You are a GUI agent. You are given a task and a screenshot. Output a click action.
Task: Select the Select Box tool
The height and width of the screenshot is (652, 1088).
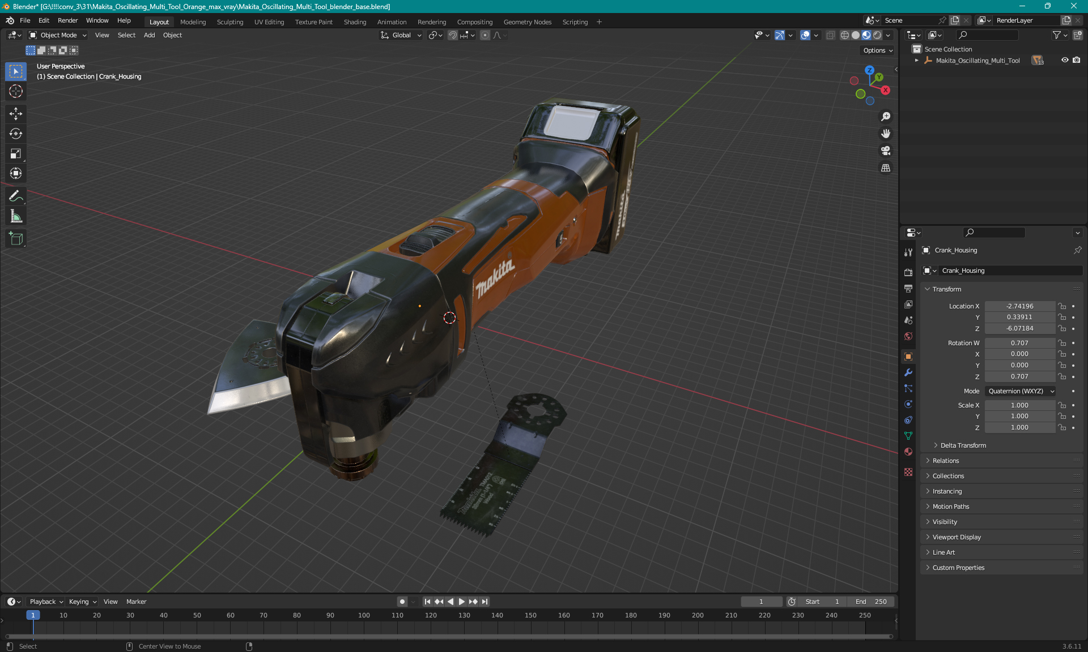coord(16,71)
